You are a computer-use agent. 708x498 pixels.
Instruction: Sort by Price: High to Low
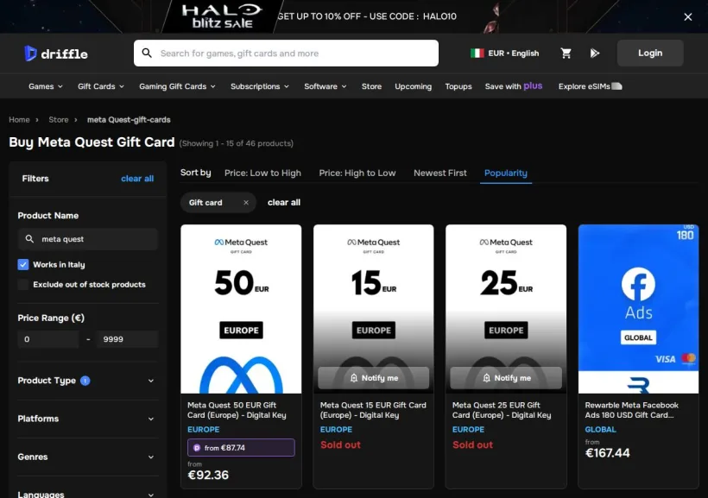tap(357, 173)
